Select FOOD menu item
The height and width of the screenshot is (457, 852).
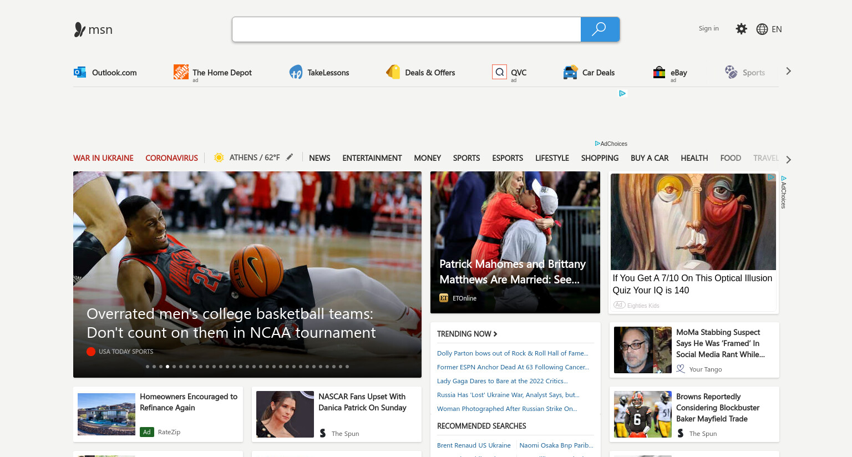[731, 158]
